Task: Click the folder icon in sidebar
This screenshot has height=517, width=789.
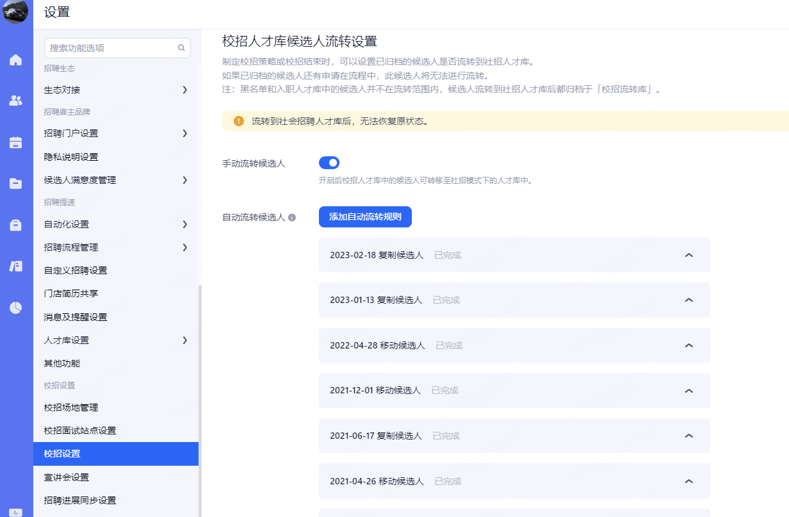Action: tap(15, 184)
